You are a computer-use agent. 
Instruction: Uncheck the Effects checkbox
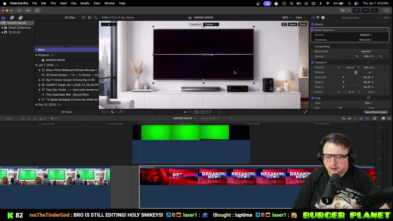(313, 24)
